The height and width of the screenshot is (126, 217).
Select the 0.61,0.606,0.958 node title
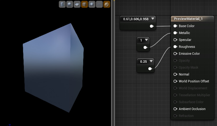click(x=136, y=19)
